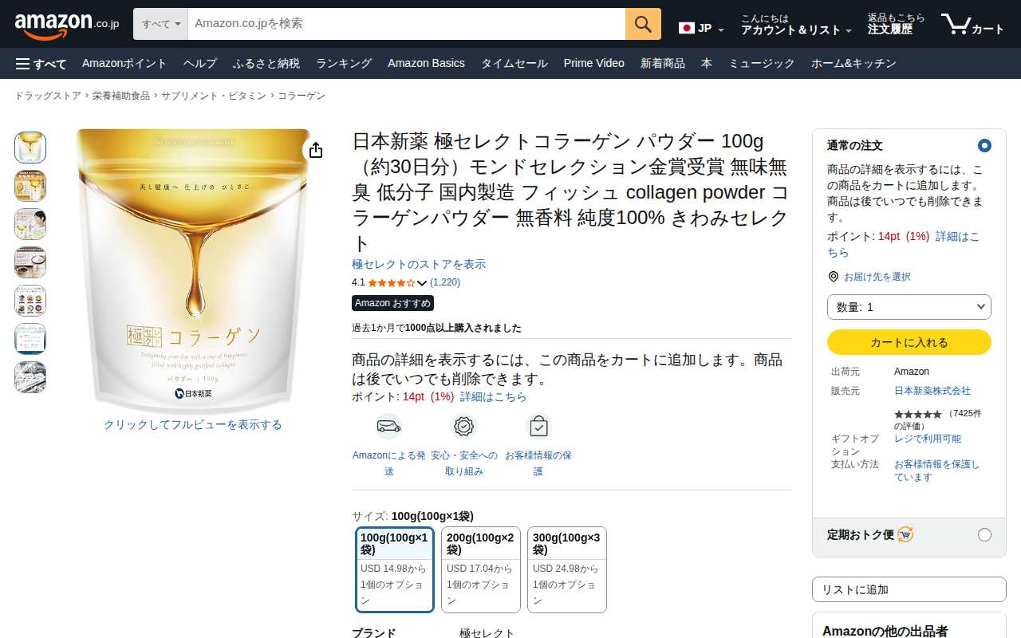
Task: Choose the 300g(100g×3袋) size option
Action: [x=567, y=569]
